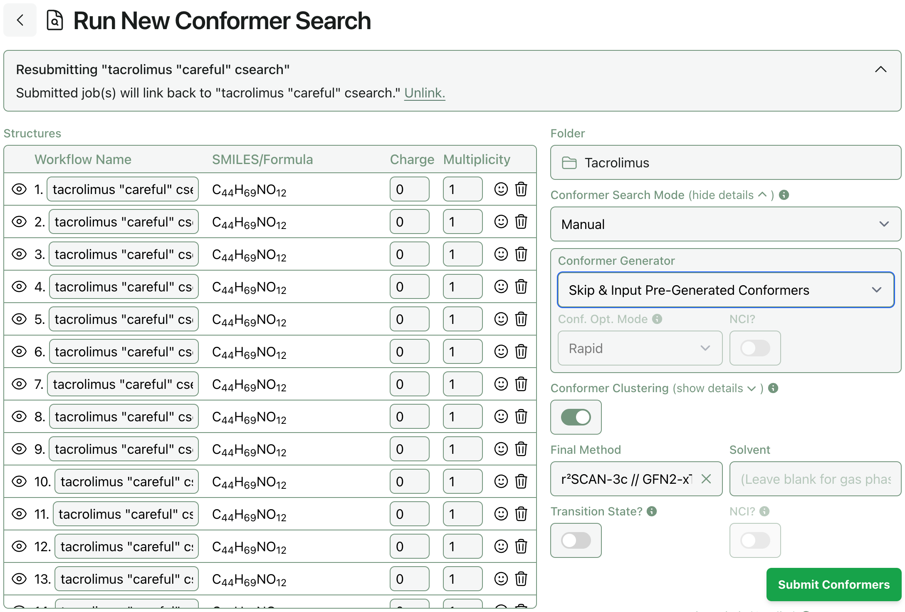This screenshot has height=612, width=905.
Task: Click info icon next to Conformer Search Mode
Action: point(784,195)
